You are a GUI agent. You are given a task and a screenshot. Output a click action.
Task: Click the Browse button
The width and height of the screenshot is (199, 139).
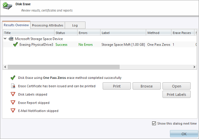146,86
